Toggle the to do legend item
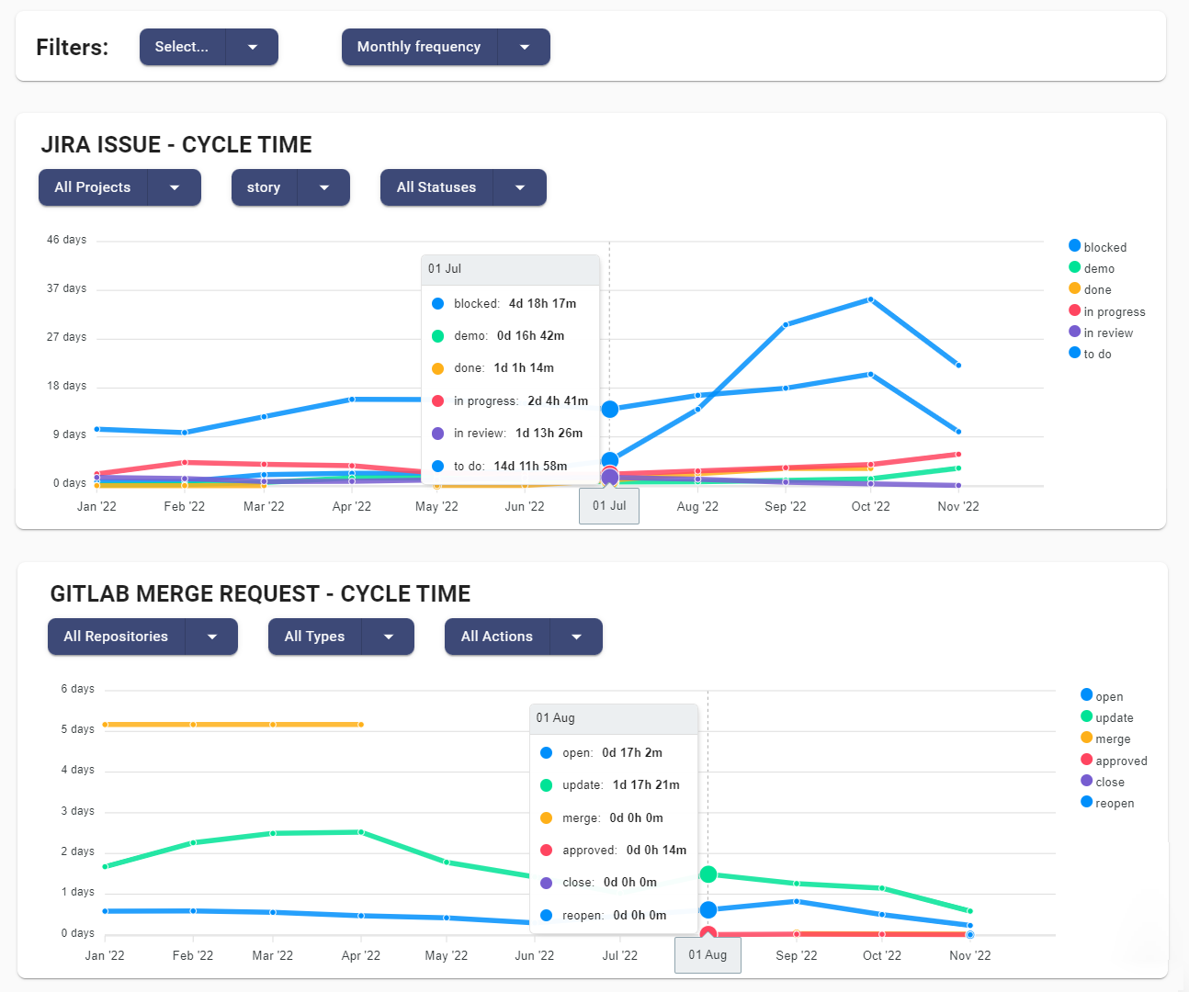This screenshot has width=1189, height=992. point(1097,354)
